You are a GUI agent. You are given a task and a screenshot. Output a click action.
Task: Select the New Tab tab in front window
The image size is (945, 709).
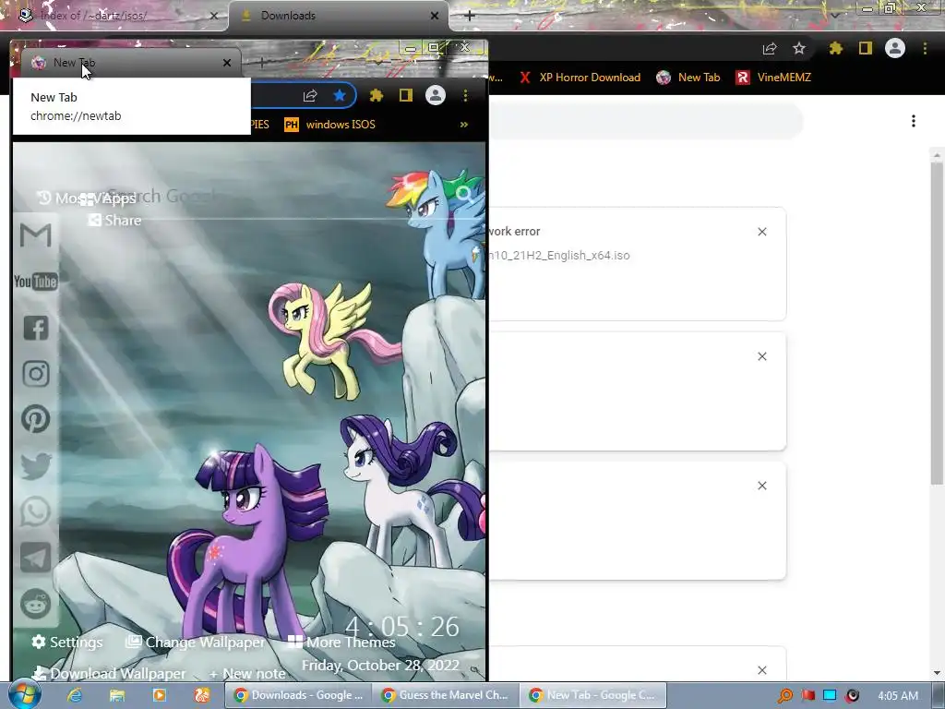click(x=131, y=63)
